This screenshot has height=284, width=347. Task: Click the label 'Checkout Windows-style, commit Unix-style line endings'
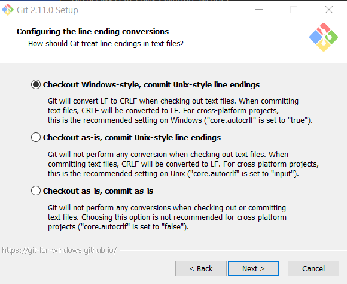coord(151,85)
